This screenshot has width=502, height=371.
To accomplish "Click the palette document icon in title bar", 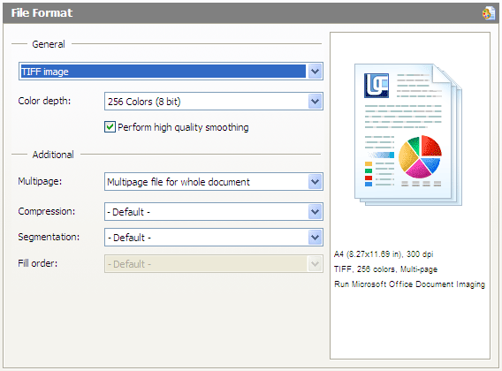I will pyautogui.click(x=488, y=13).
